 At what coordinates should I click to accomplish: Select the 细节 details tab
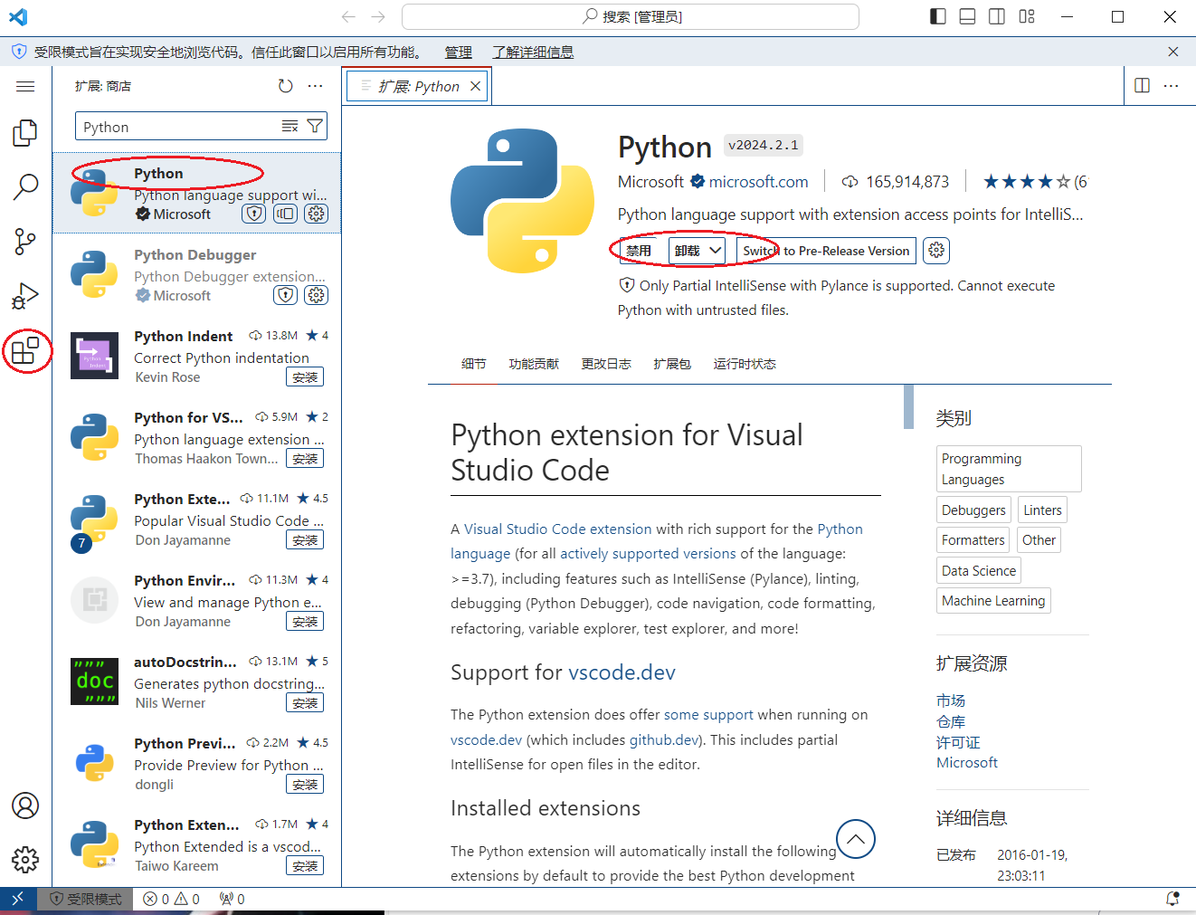pos(473,364)
